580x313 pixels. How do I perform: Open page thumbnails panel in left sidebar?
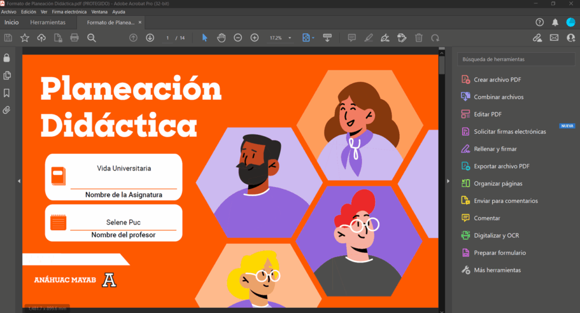pos(7,75)
